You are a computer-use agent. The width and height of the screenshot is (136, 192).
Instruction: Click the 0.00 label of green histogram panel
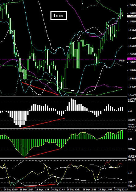coord(130,139)
